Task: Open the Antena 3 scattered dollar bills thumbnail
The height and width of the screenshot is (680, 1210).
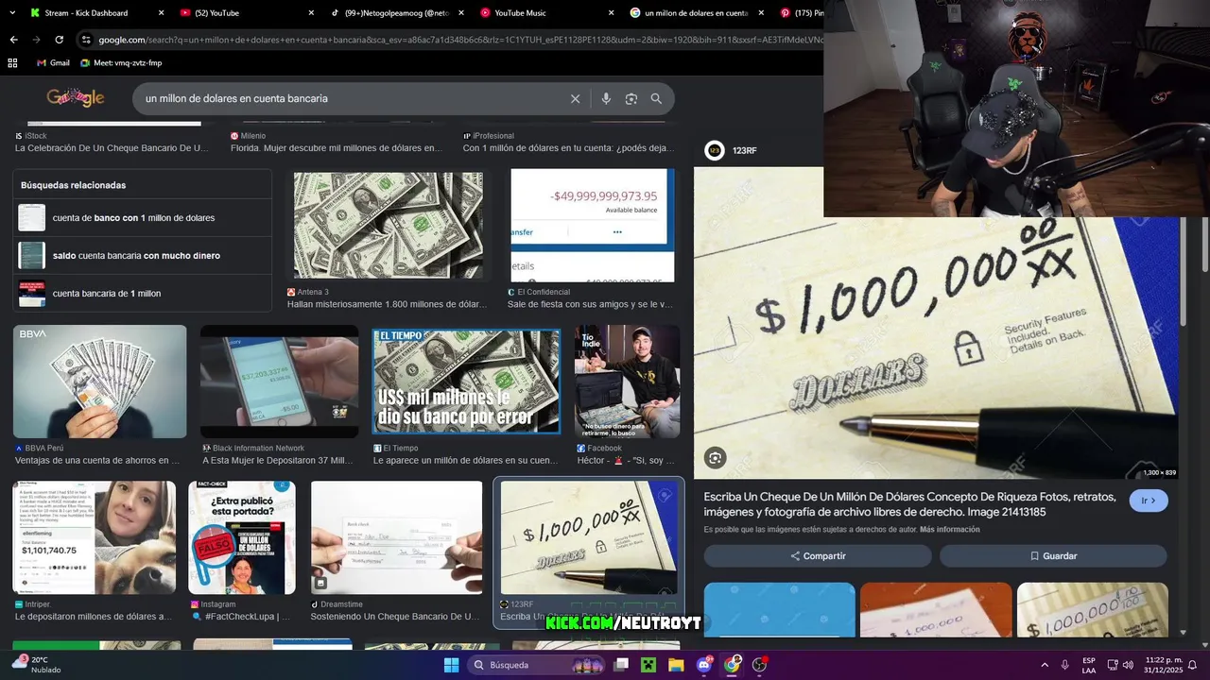Action: pos(388,225)
